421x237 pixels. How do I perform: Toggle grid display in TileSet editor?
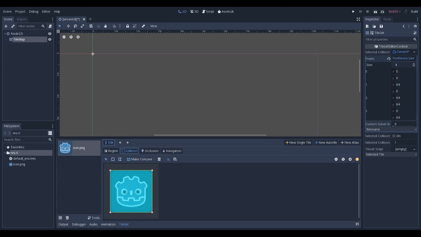tap(175, 159)
